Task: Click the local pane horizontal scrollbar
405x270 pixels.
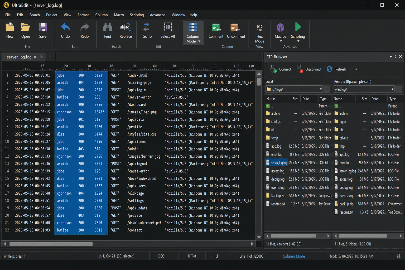Action: tap(293, 236)
